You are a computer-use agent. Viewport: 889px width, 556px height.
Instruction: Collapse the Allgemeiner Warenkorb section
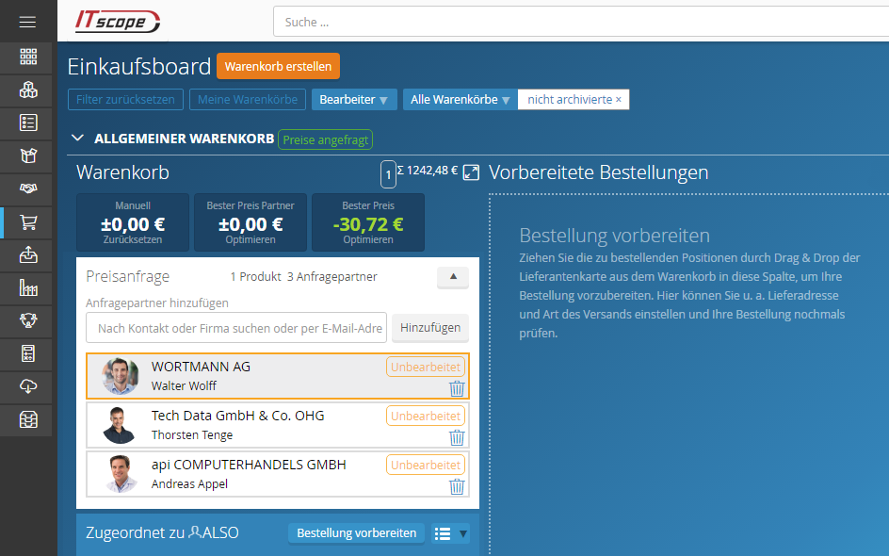(78, 139)
